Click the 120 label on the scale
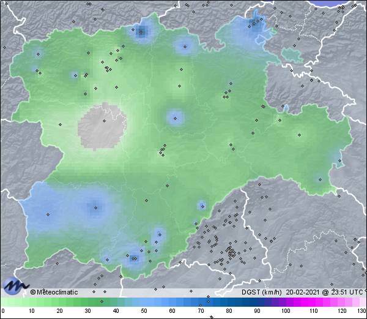 [x=342, y=311]
